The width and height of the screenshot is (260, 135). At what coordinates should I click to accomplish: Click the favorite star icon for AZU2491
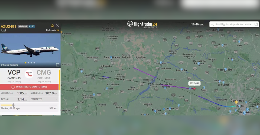pos(52,26)
